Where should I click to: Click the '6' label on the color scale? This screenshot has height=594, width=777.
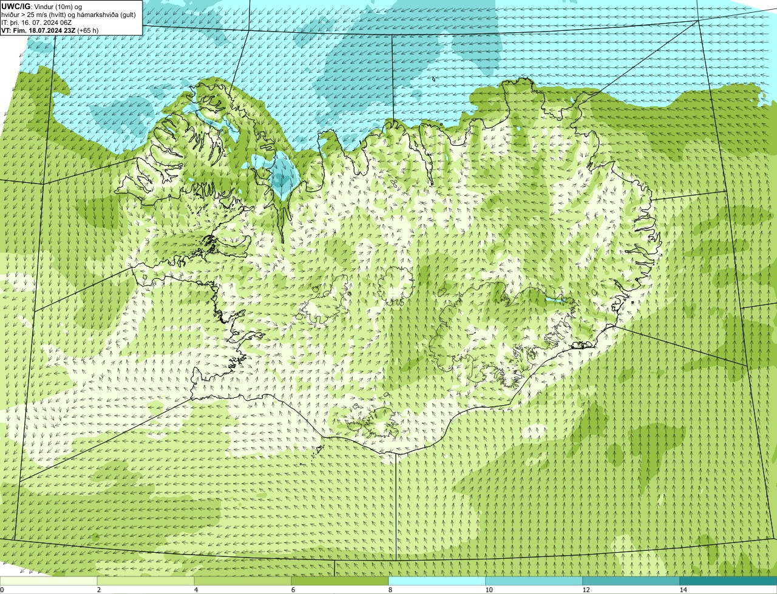tap(293, 590)
